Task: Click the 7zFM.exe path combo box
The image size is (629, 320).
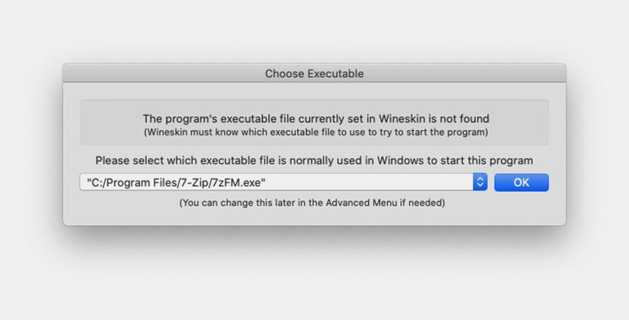Action: [276, 182]
